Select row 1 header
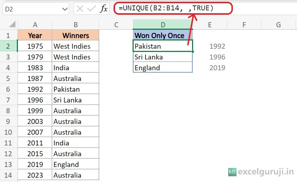Viewport: 297px width, 182px height. [x=8, y=35]
